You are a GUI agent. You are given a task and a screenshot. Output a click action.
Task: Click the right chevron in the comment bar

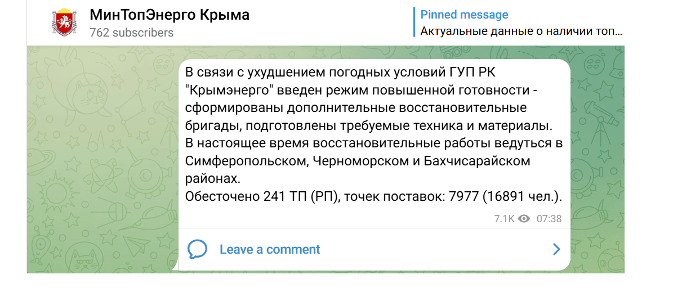[x=556, y=249]
